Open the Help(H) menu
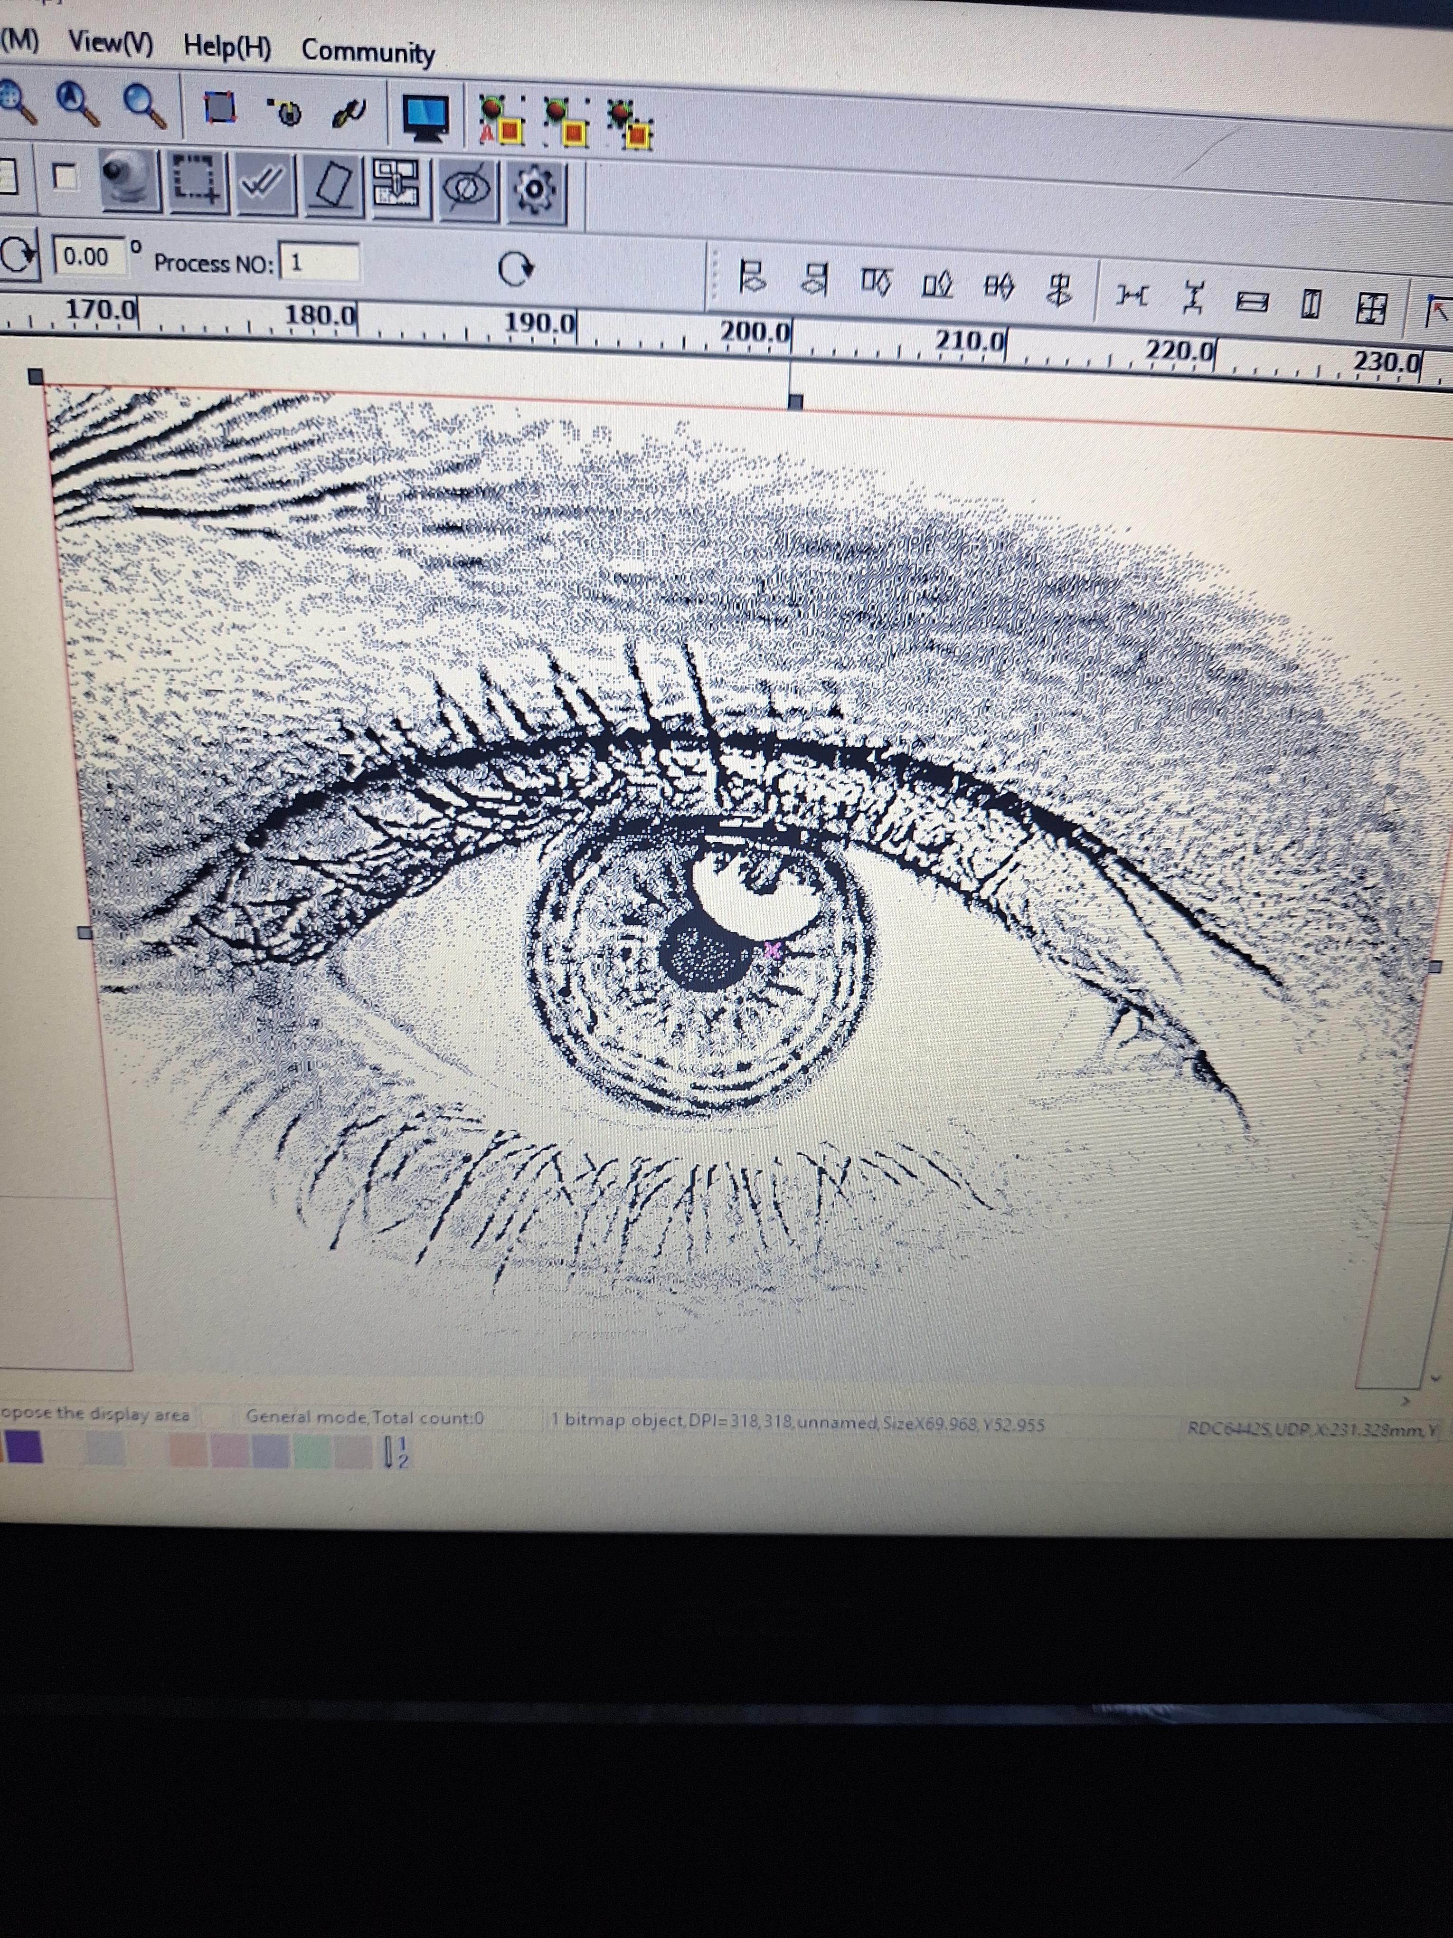Viewport: 1453px width, 1938px height. point(227,47)
